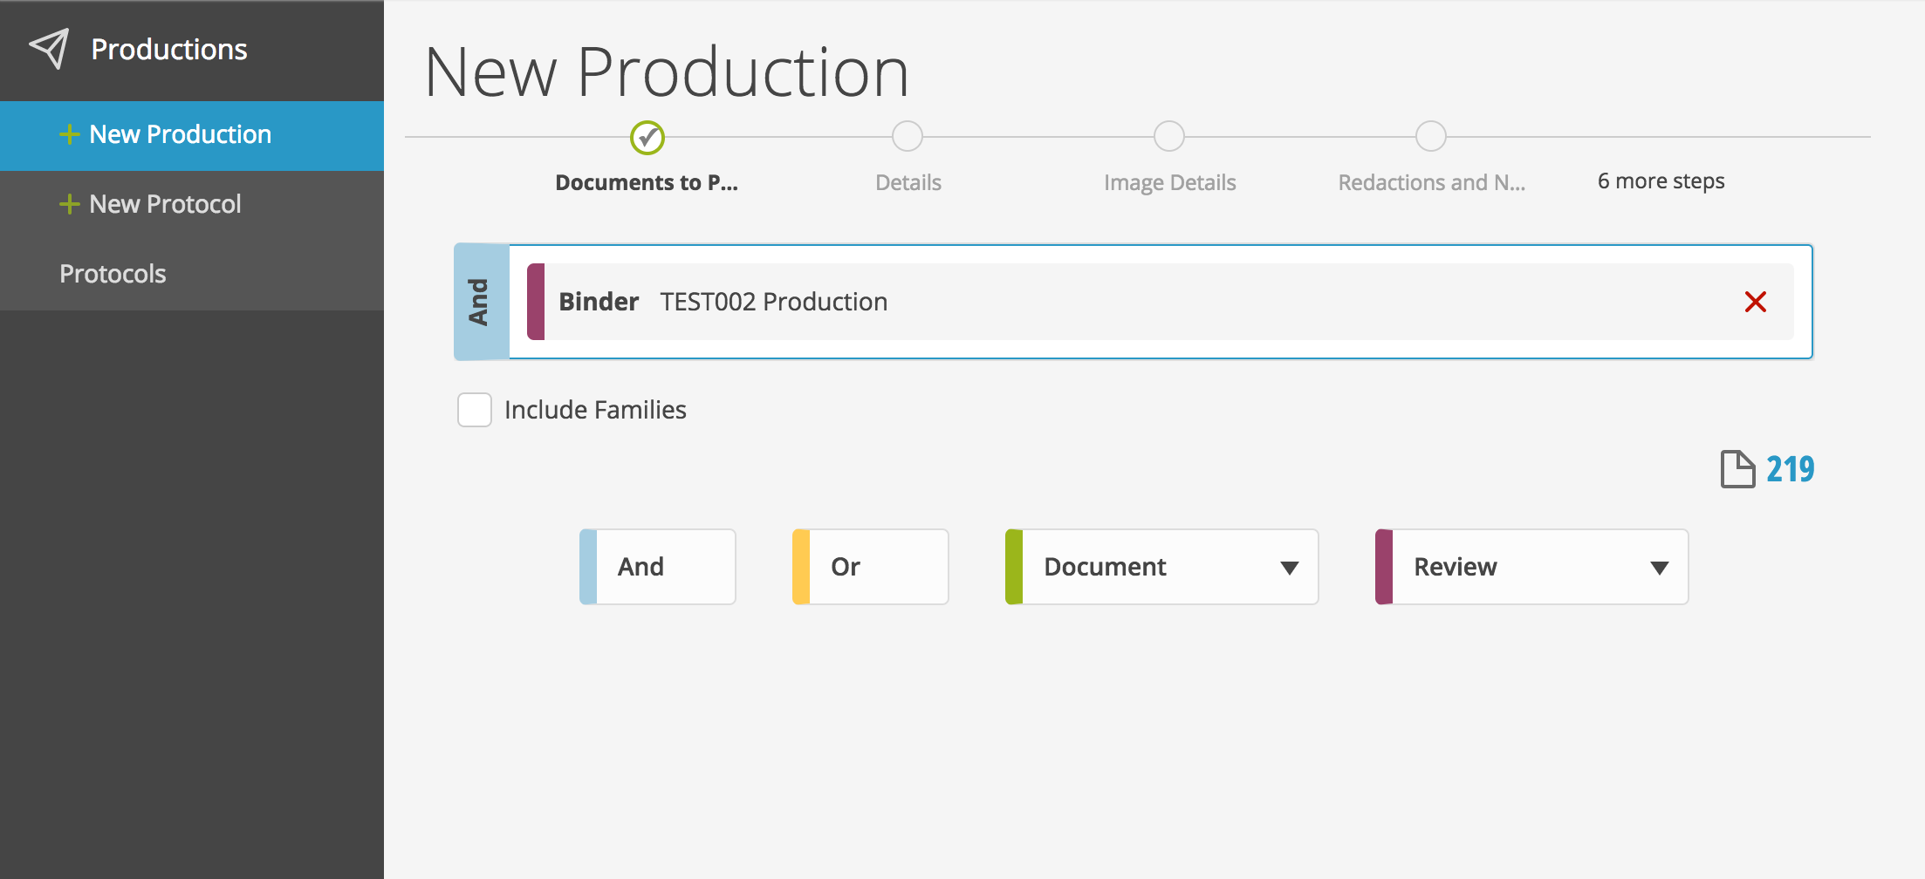
Task: Add an Or group
Action: click(870, 567)
